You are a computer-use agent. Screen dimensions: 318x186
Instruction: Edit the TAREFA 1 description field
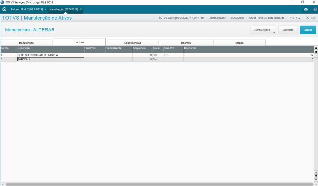pyautogui.click(x=50, y=59)
